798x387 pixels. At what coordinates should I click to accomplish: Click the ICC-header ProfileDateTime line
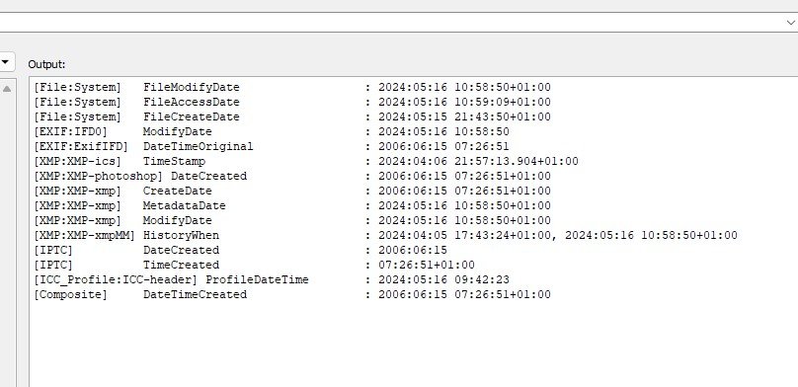272,279
